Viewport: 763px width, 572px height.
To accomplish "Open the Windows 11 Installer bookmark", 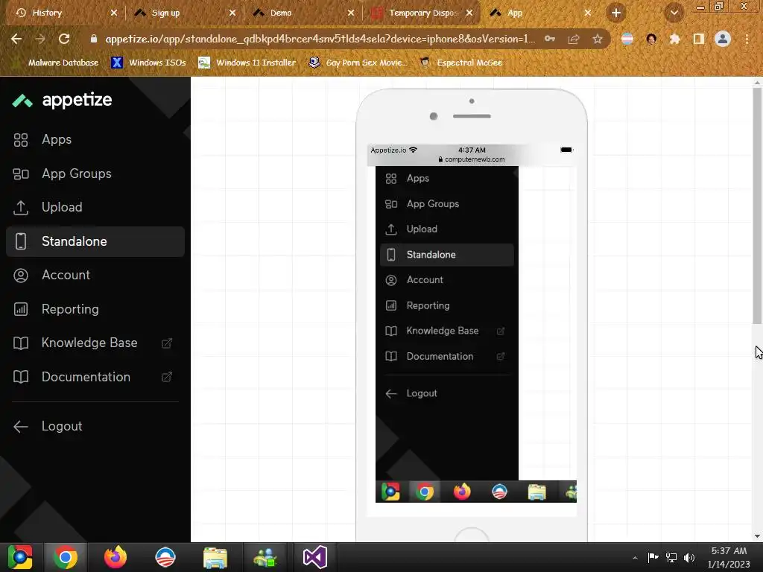I will (x=247, y=63).
